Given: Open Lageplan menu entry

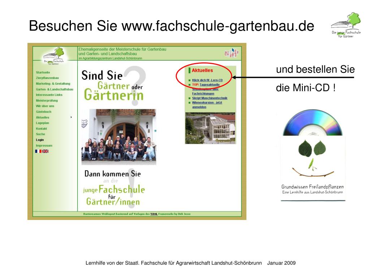Looking at the screenshot, I should (43, 123).
